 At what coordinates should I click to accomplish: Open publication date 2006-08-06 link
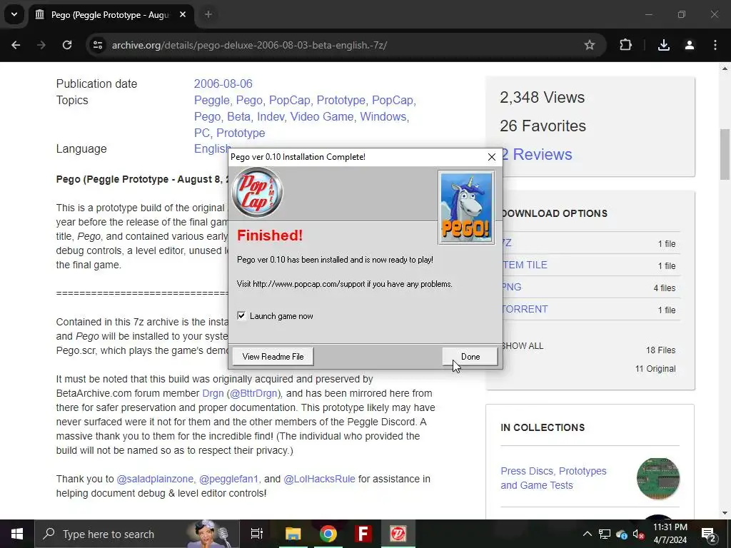223,84
